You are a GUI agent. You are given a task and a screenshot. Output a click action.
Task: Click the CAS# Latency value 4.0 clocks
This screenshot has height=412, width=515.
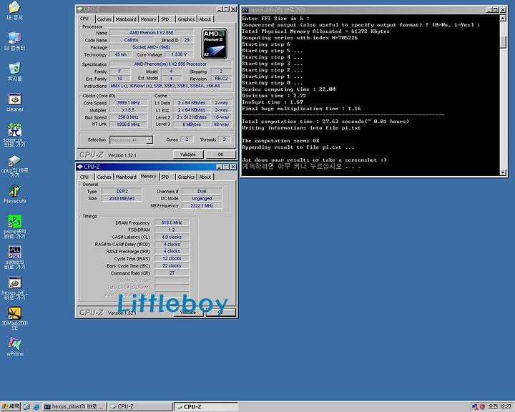(172, 237)
